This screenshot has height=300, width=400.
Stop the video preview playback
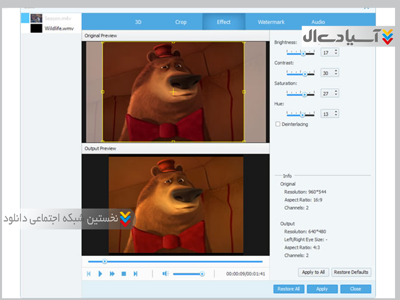point(123,274)
